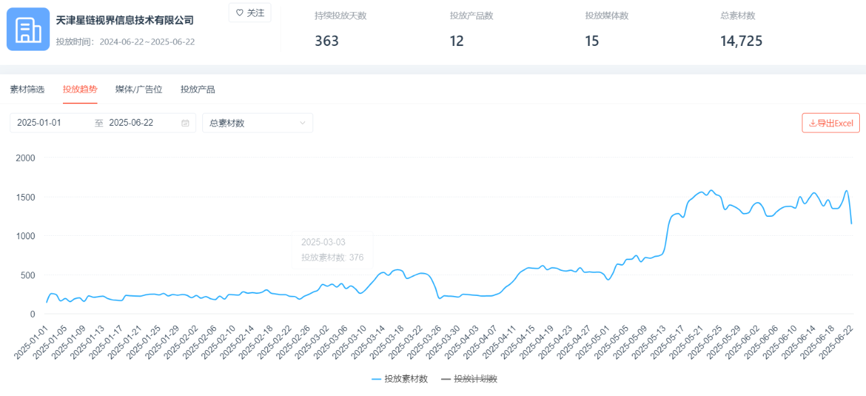Click the 投放媒体数 value 15
The width and height of the screenshot is (866, 396).
click(x=592, y=41)
